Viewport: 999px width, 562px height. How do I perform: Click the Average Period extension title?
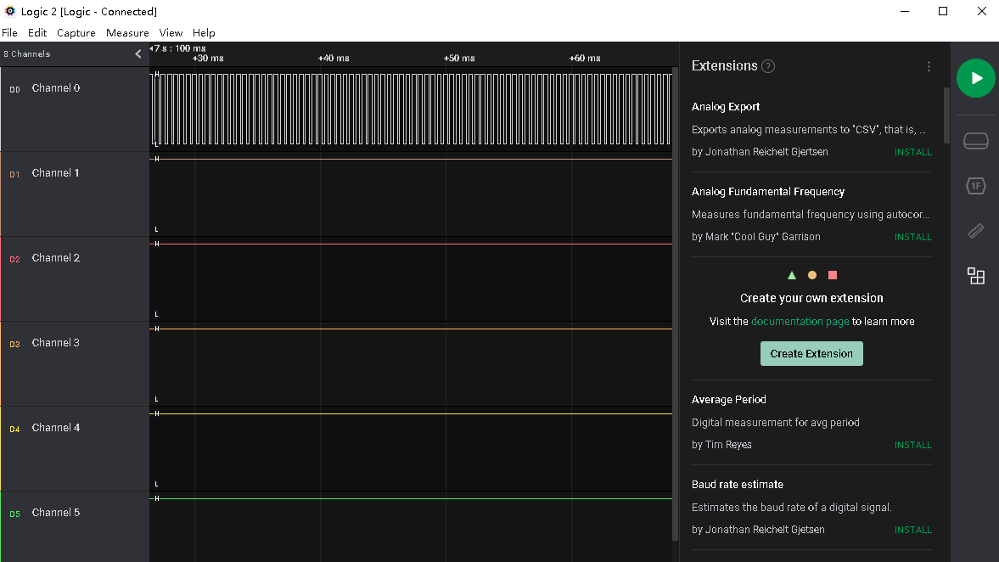729,400
